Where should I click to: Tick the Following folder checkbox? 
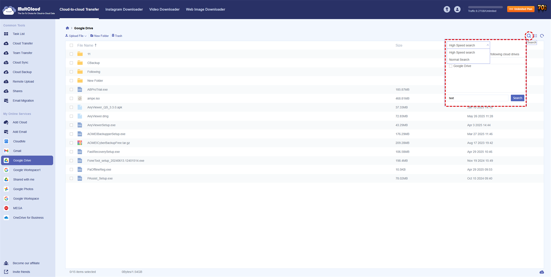click(x=71, y=72)
